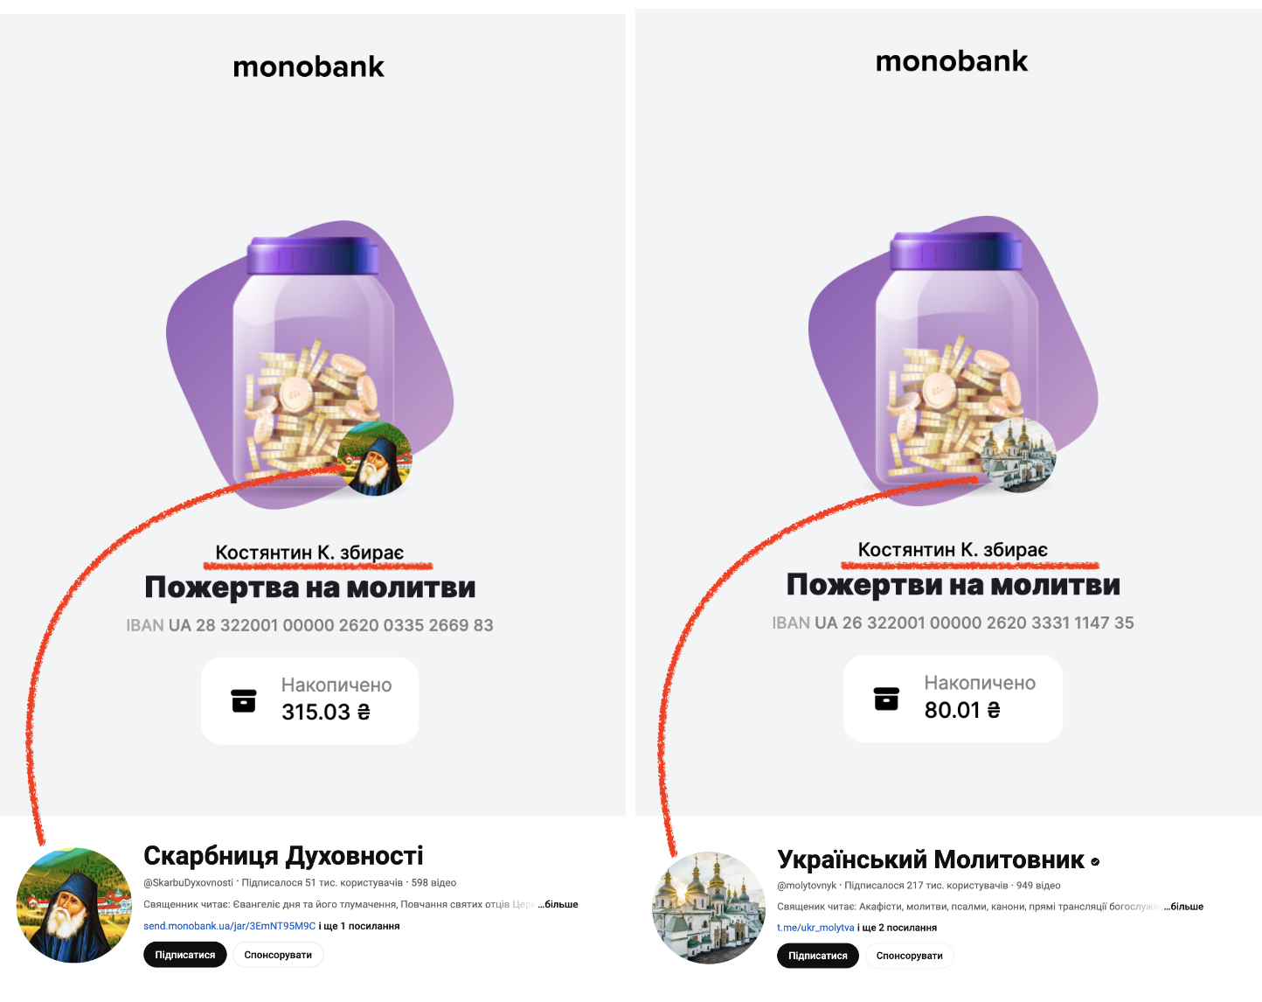Click the verified badge next to Український Молитовник

point(1095,862)
